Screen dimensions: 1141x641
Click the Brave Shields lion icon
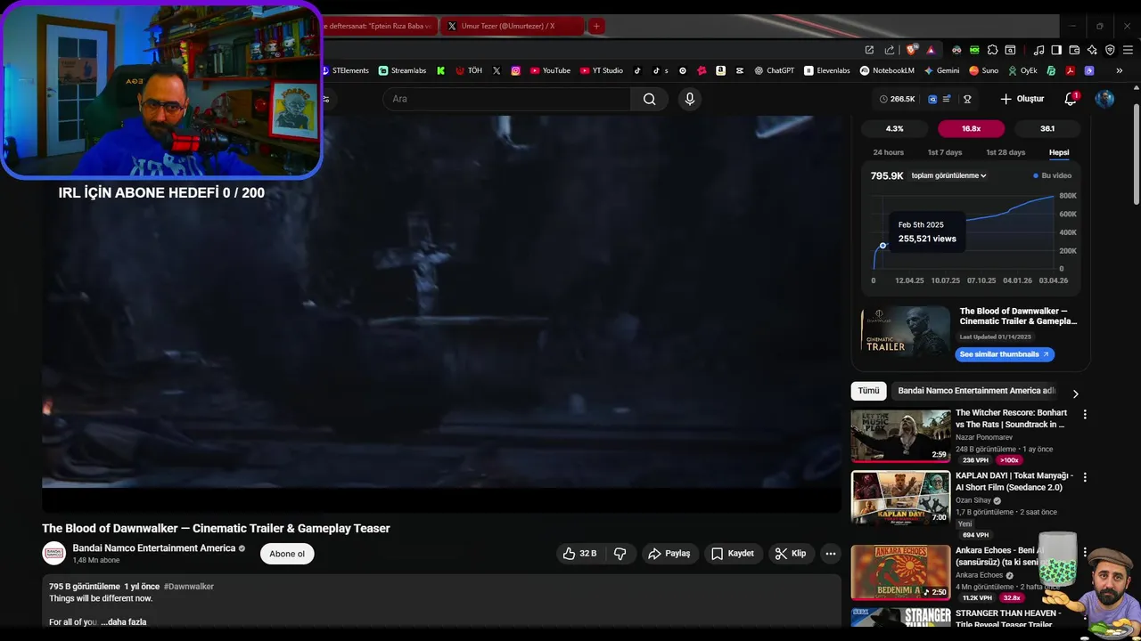click(911, 50)
